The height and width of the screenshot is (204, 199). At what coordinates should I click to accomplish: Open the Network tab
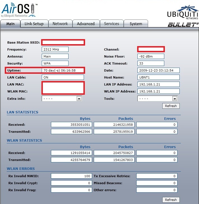click(x=60, y=24)
